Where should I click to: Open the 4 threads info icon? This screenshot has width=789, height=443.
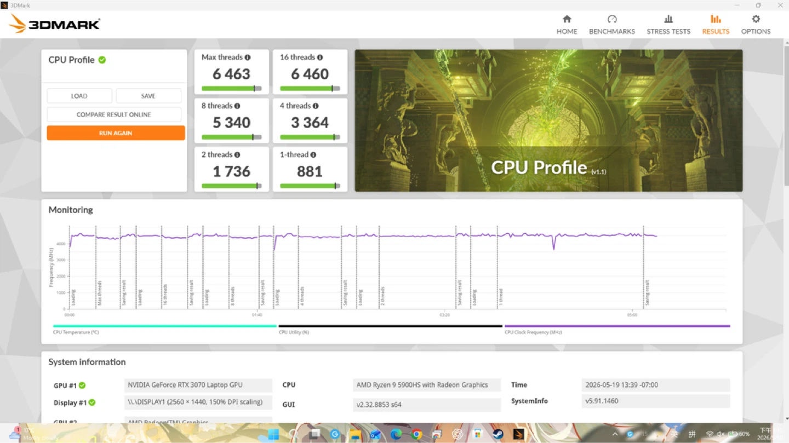click(x=316, y=106)
